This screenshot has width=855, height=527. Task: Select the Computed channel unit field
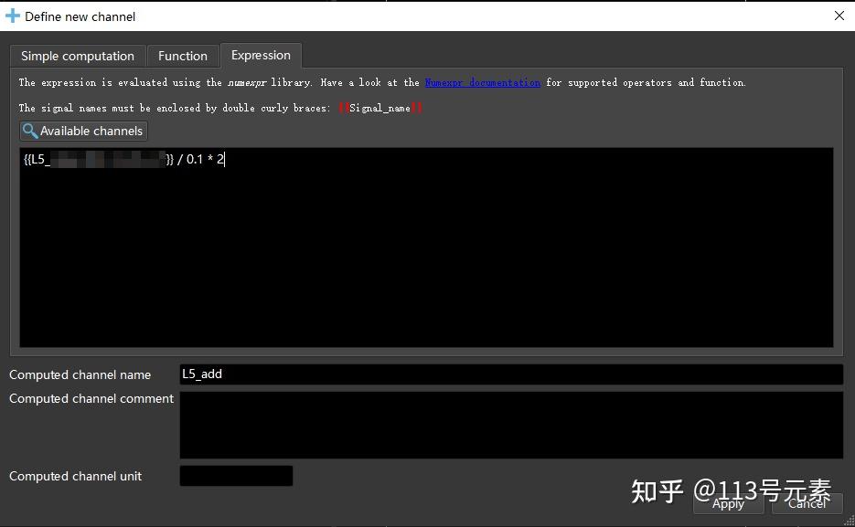tap(236, 476)
